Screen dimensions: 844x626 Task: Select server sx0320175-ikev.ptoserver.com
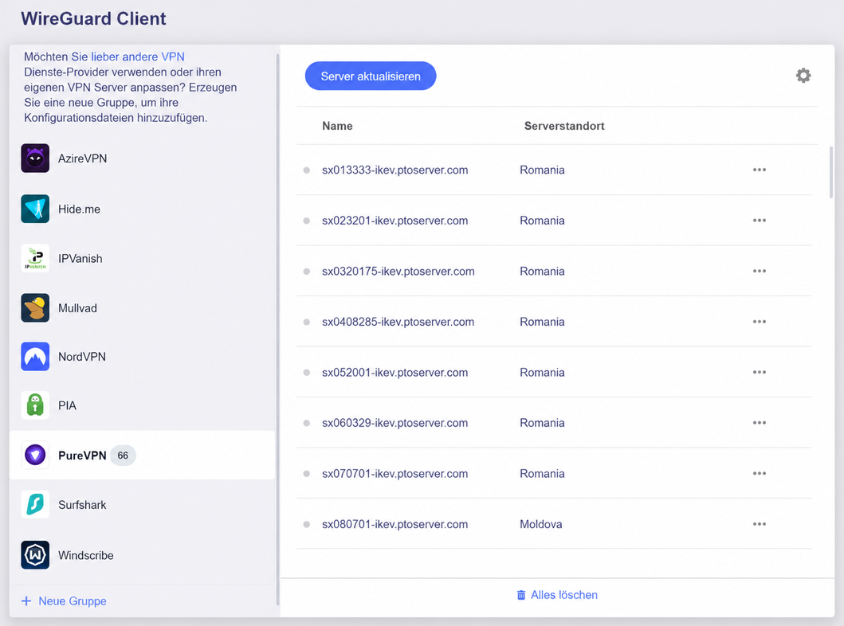click(398, 271)
